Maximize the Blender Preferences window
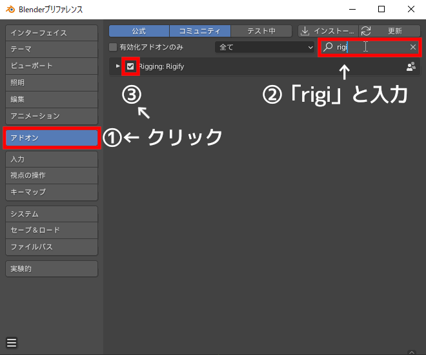The image size is (426, 355). [x=381, y=9]
